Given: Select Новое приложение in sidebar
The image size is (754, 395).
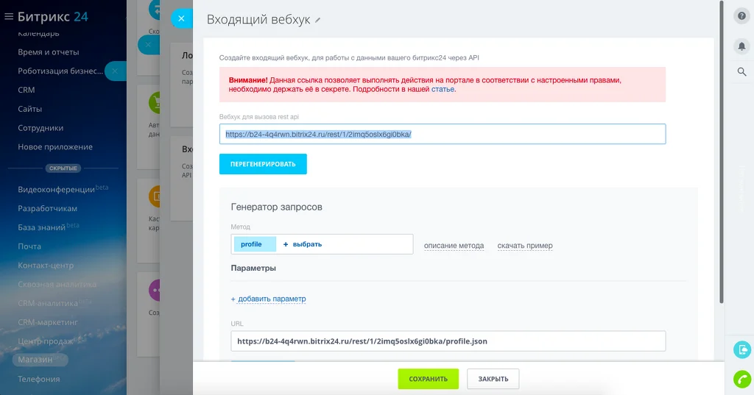Looking at the screenshot, I should click(55, 147).
